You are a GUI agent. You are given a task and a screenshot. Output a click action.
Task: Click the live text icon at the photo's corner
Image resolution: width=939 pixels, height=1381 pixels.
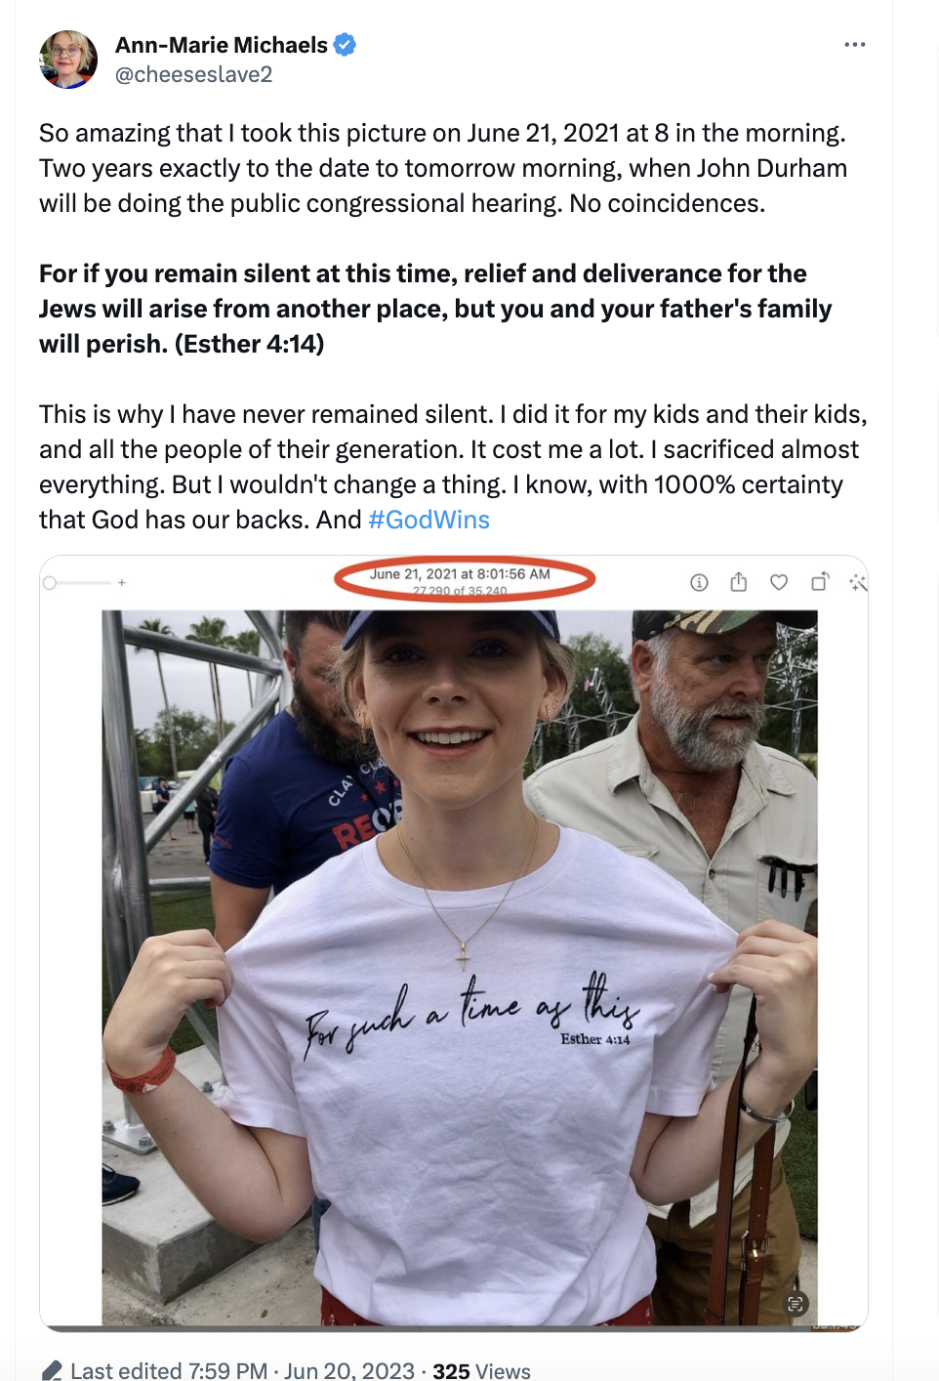pyautogui.click(x=796, y=1304)
